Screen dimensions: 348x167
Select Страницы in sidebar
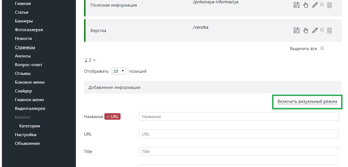pos(25,47)
